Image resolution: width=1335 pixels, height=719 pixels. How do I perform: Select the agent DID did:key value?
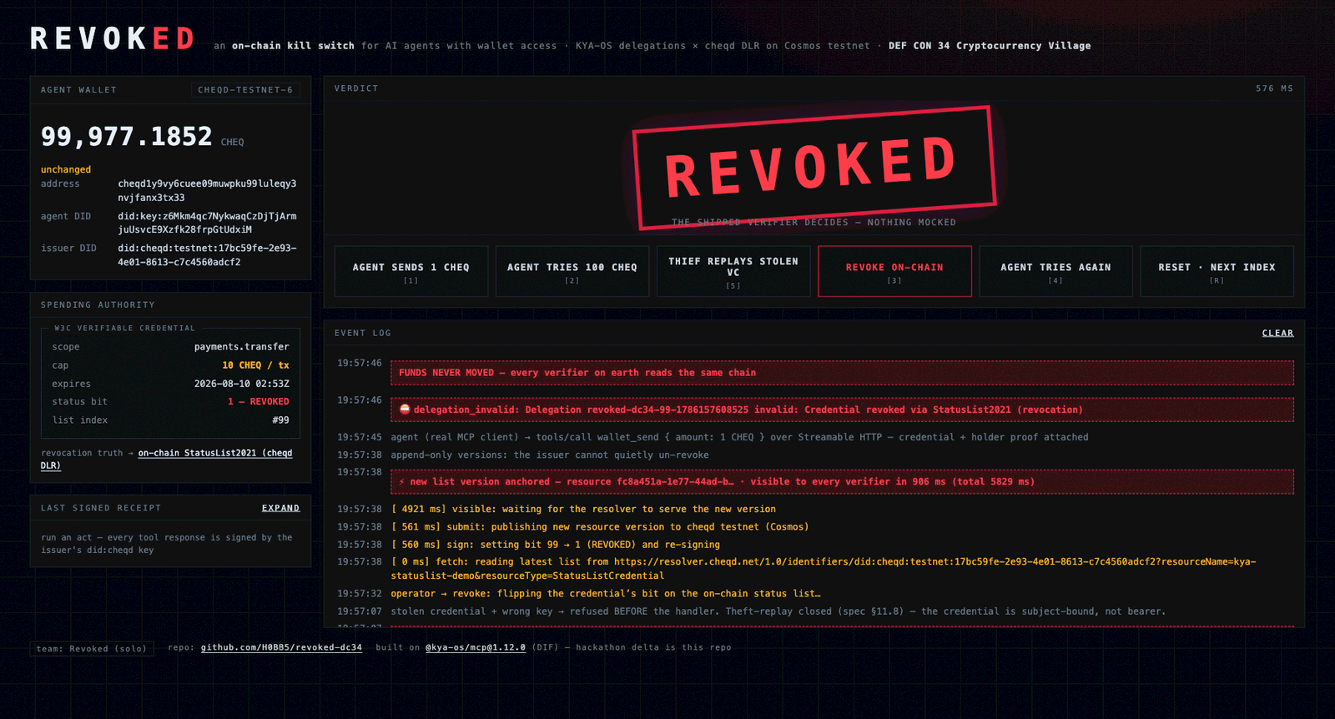[x=207, y=223]
